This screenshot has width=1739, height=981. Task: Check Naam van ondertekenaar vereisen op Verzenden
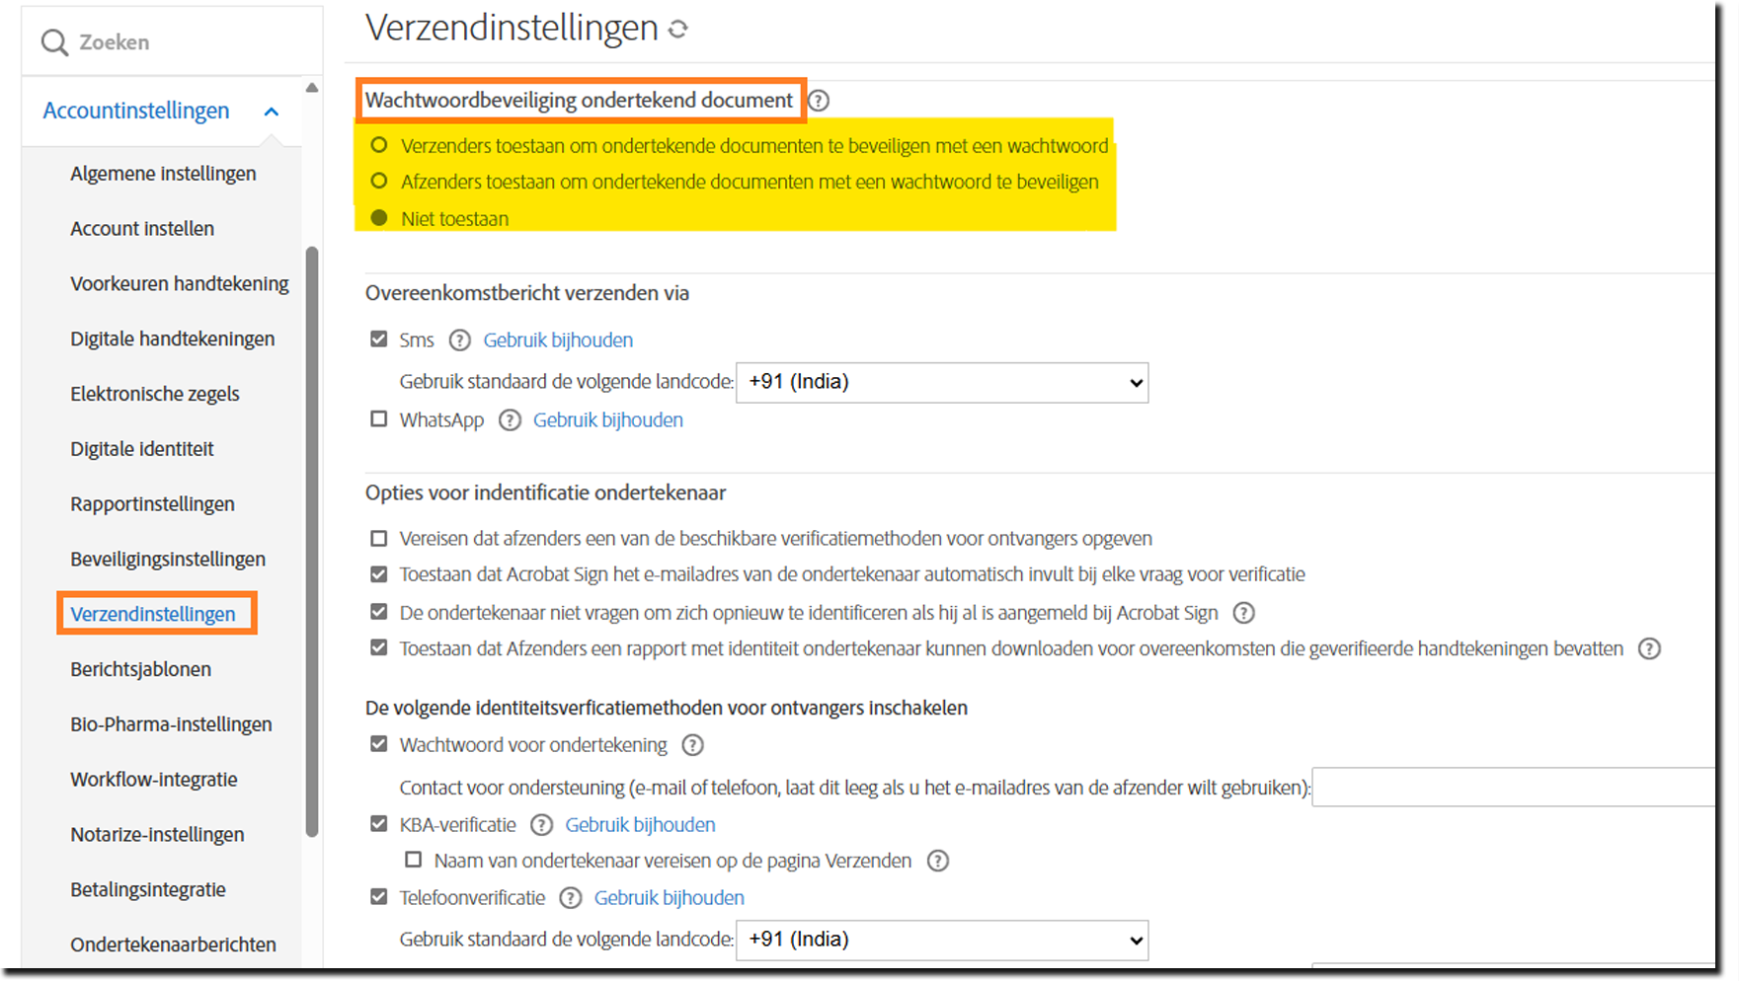coord(413,860)
